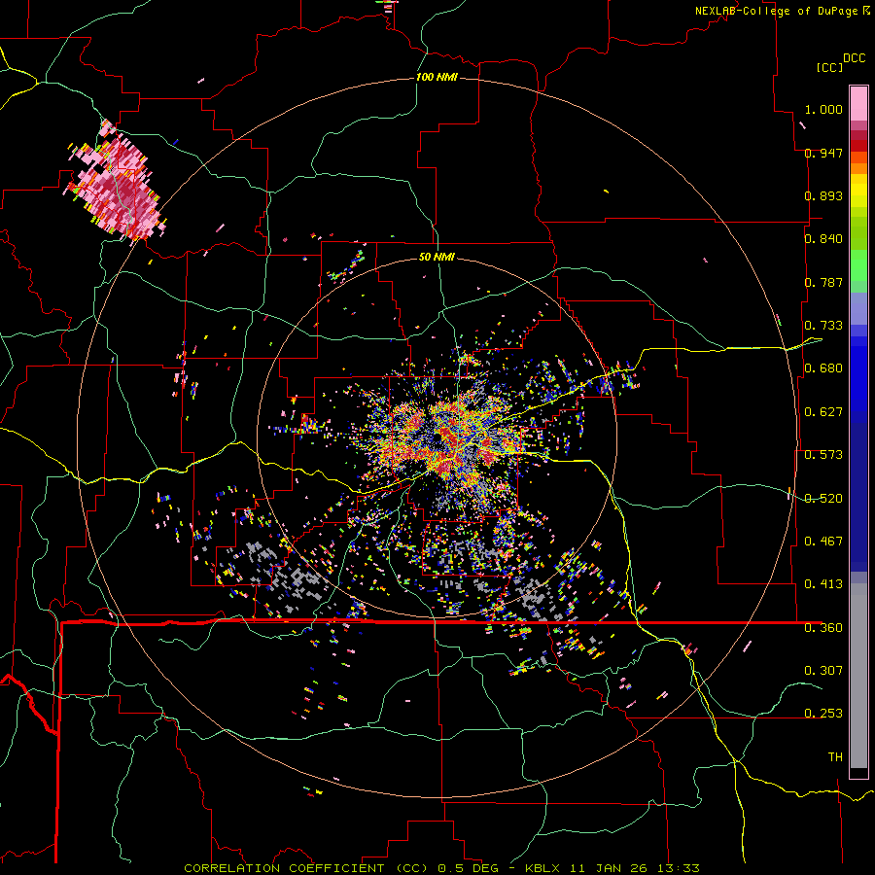Click the 100 NMI range ring label
This screenshot has height=875, width=875.
point(437,77)
